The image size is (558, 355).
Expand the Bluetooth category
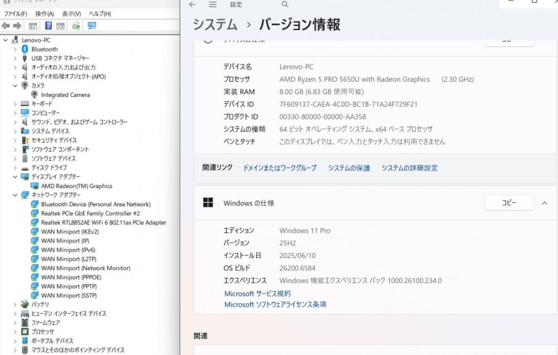pos(15,50)
